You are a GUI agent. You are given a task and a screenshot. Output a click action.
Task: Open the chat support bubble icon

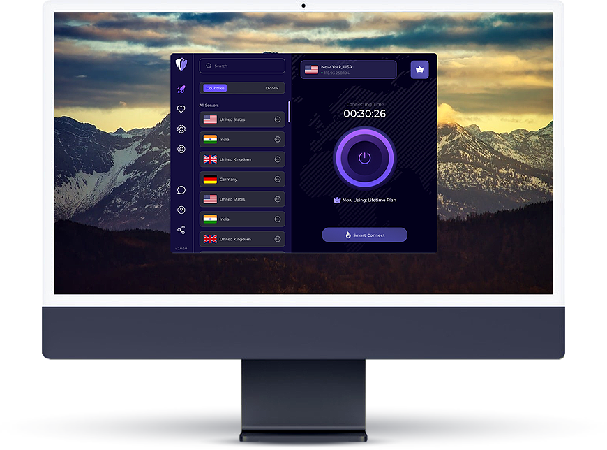pos(181,189)
